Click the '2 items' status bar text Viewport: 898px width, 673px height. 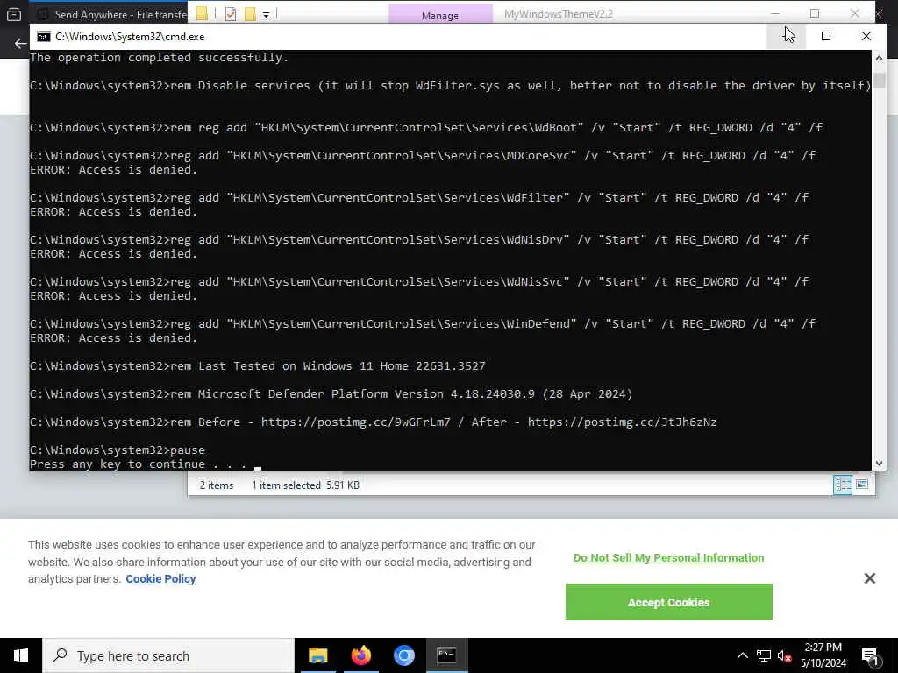(x=217, y=485)
